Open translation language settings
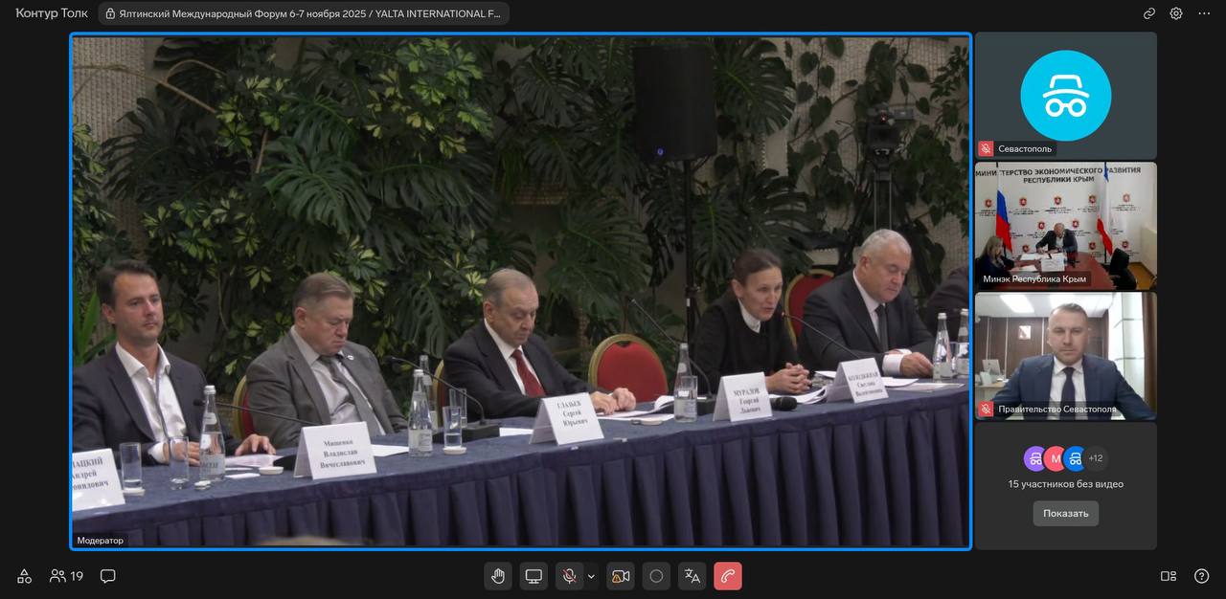This screenshot has width=1226, height=599. 692,576
